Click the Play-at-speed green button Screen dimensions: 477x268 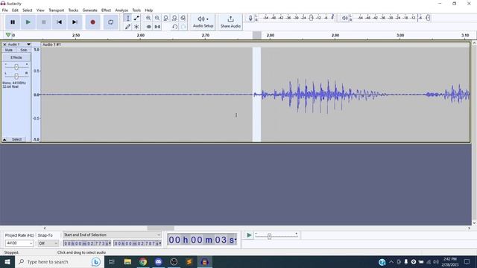[x=249, y=235]
